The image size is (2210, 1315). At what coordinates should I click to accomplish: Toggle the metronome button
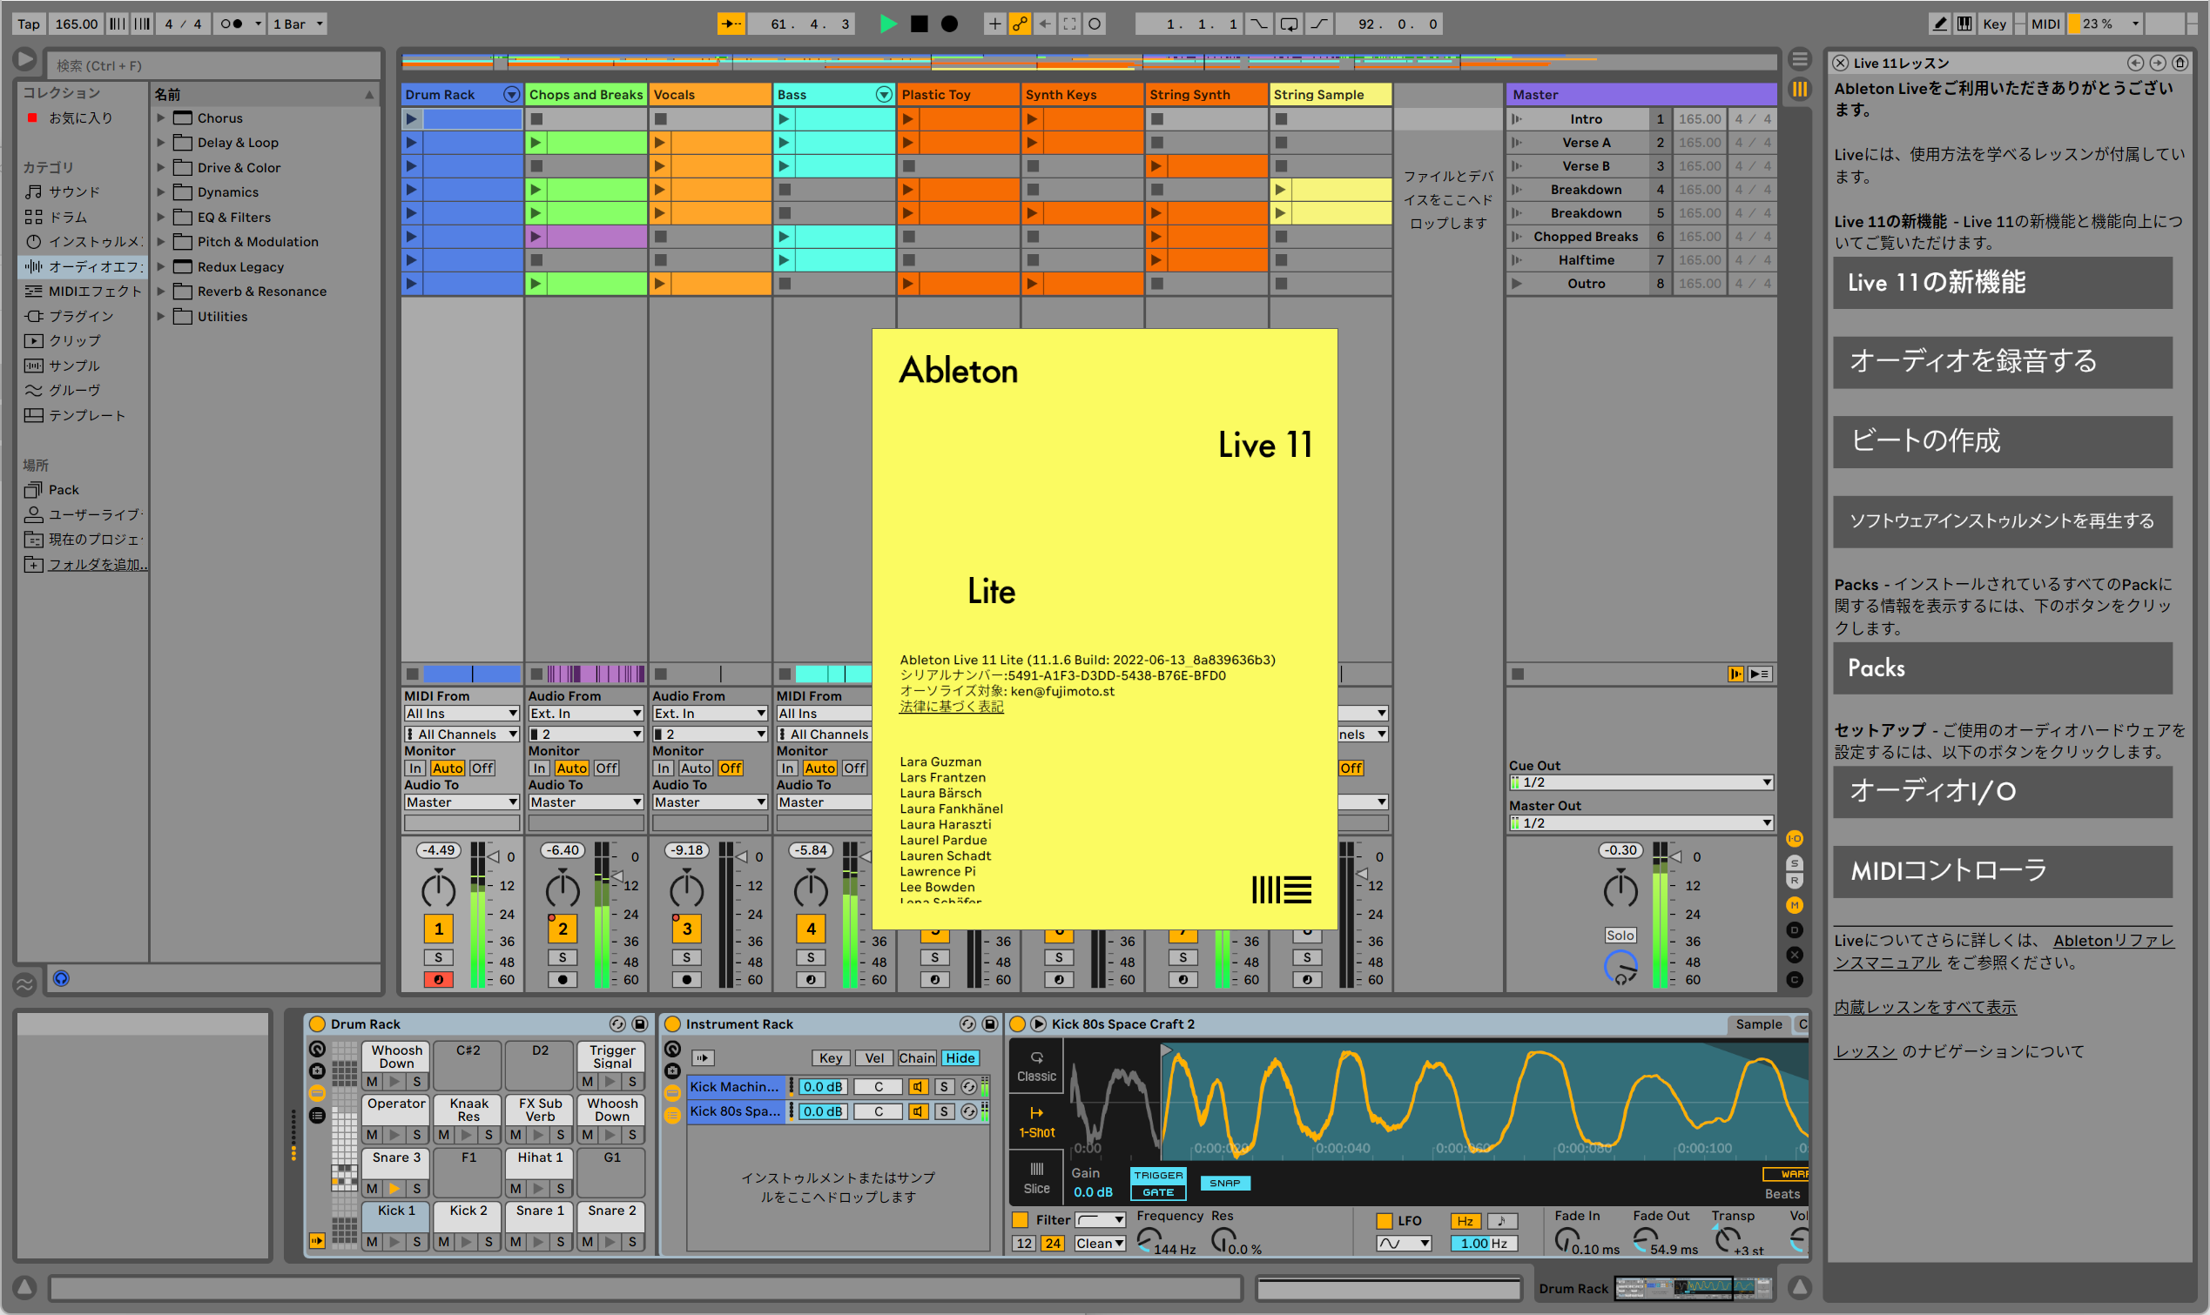tap(233, 23)
